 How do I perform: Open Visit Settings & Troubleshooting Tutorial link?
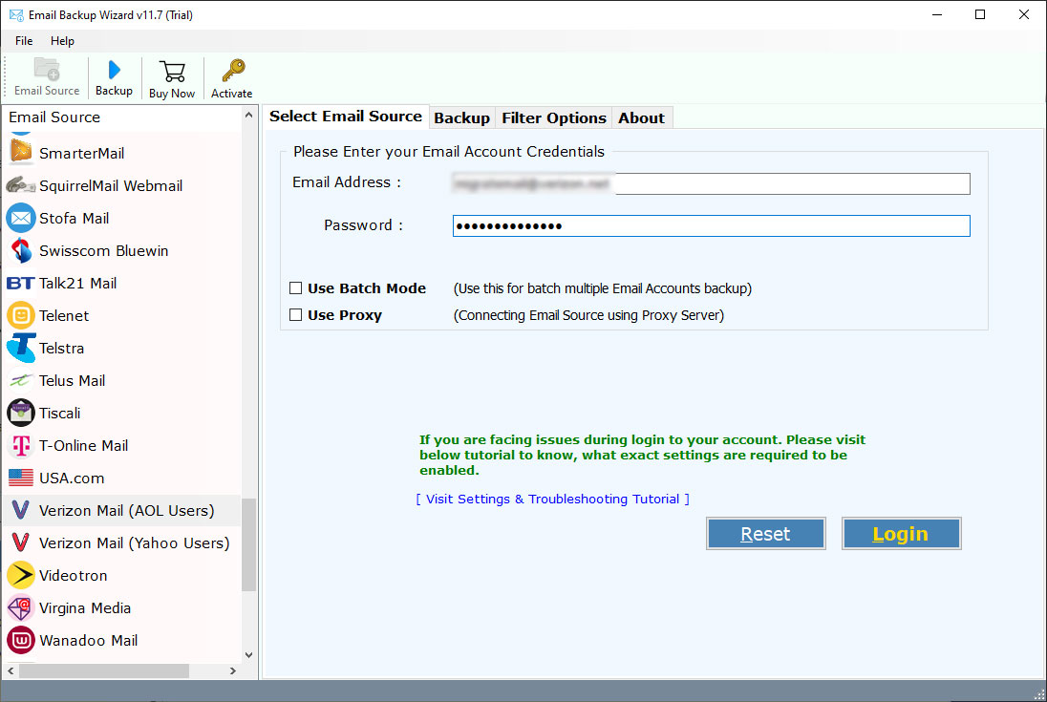pos(553,500)
